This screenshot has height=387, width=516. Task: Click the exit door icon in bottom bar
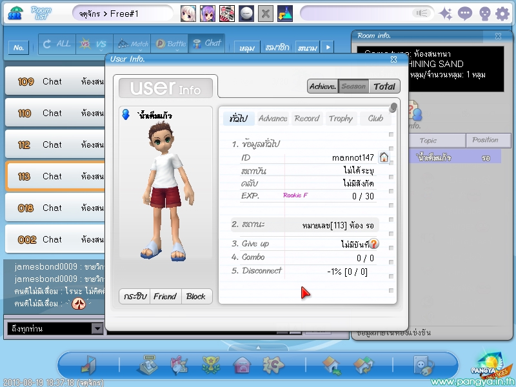tap(88, 365)
